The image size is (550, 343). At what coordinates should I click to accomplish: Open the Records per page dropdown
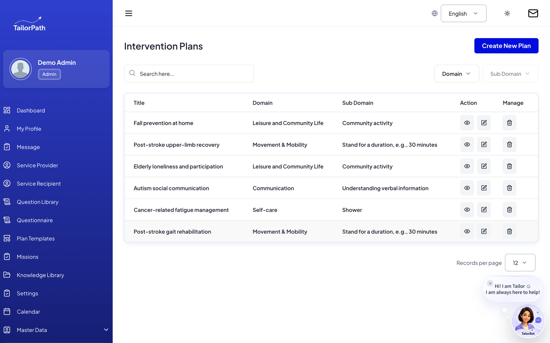(520, 263)
